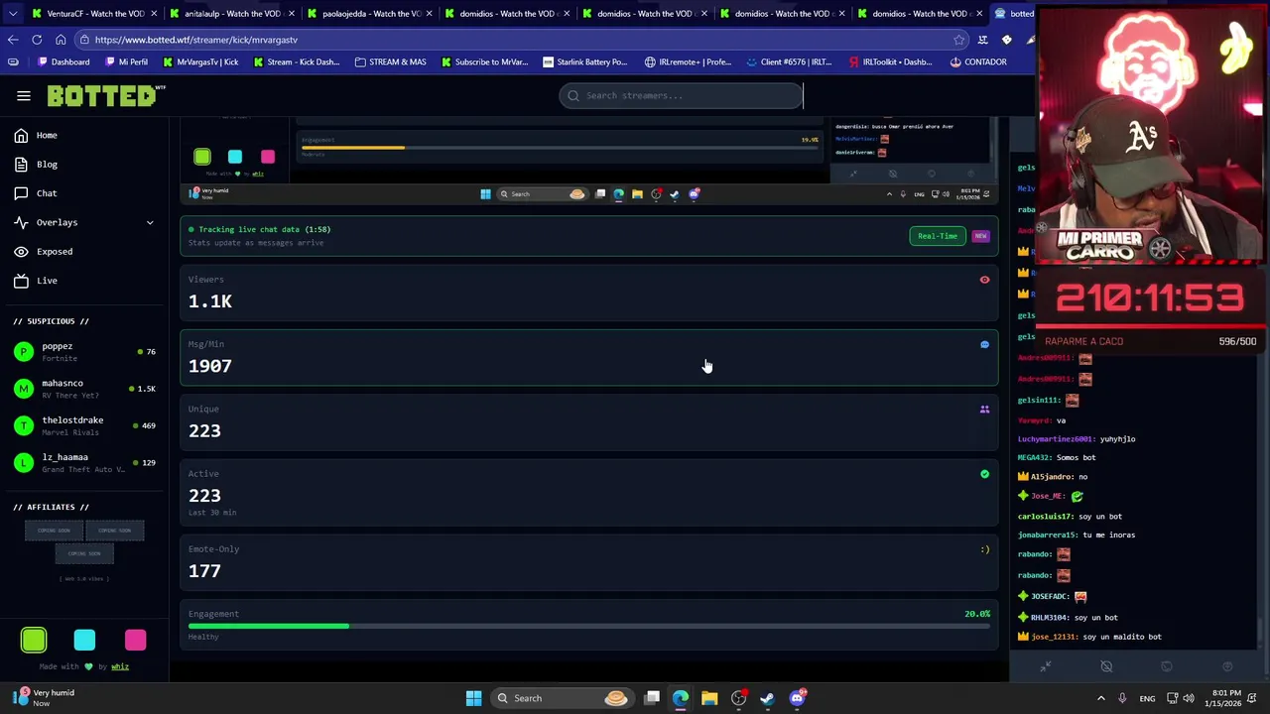Click the browser address bar URL
Viewport: 1270px width, 714px height.
pyautogui.click(x=196, y=40)
